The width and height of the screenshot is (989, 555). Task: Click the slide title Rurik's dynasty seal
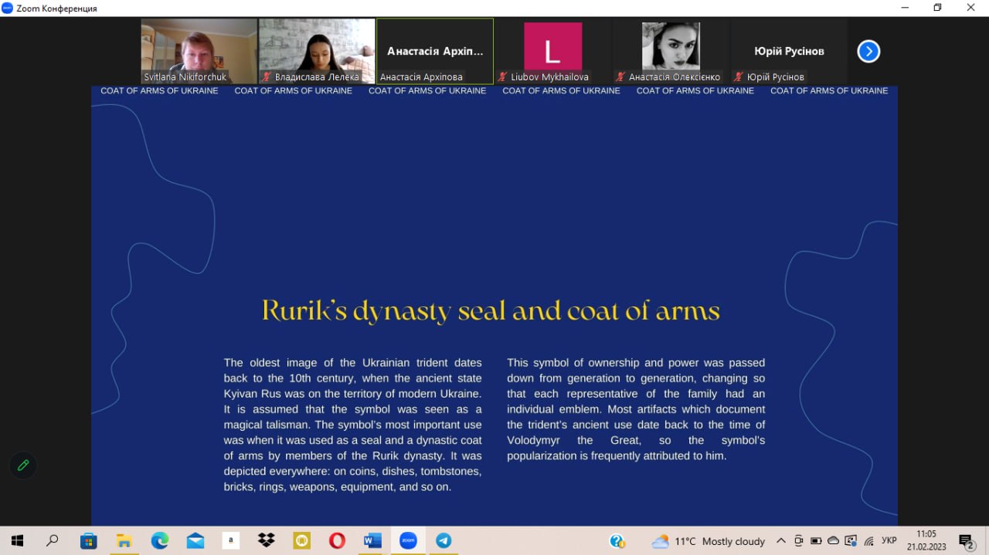(491, 311)
